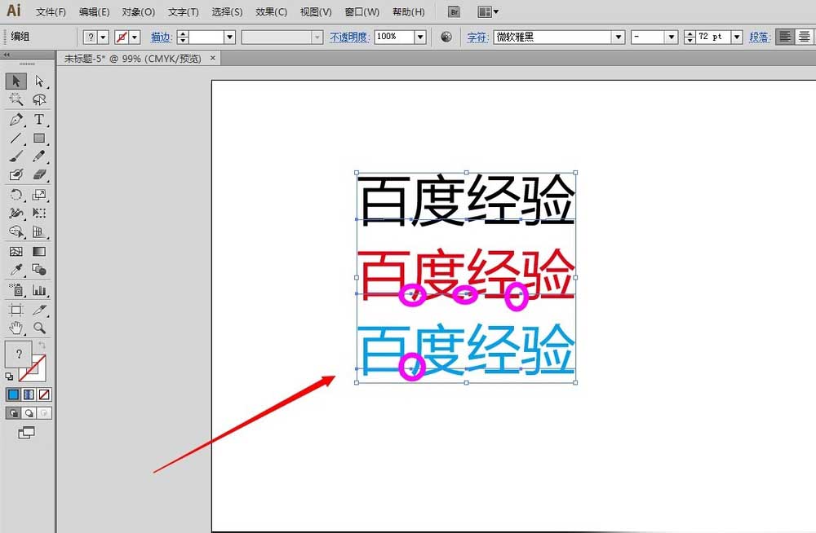Open the Arrange Documents dropdown
The image size is (816, 533).
(488, 12)
